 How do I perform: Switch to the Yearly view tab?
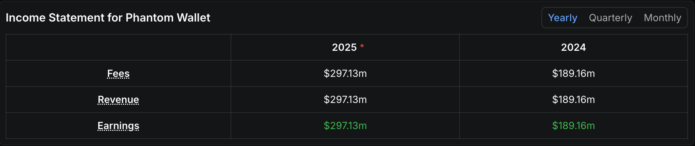click(563, 18)
